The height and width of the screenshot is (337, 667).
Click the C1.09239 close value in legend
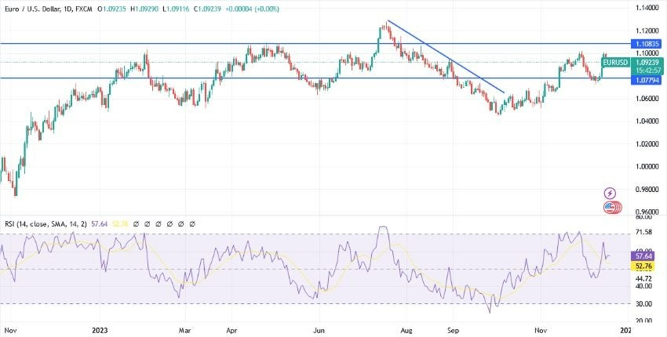point(207,9)
